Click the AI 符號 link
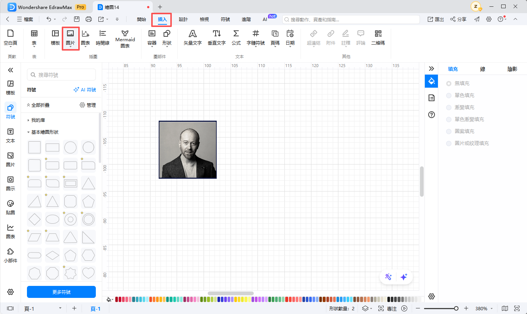The width and height of the screenshot is (527, 314). coord(85,90)
